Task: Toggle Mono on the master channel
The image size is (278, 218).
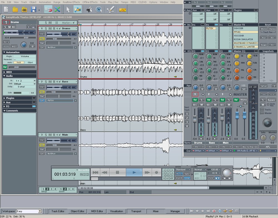Action: 244,100
